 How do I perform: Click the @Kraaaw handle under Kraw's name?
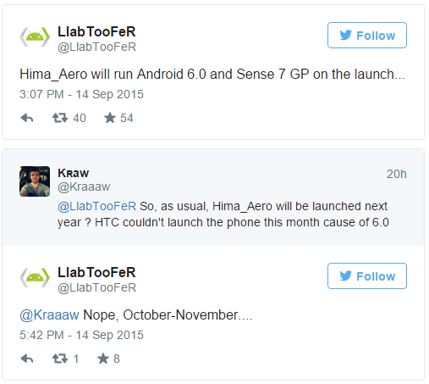coord(84,186)
